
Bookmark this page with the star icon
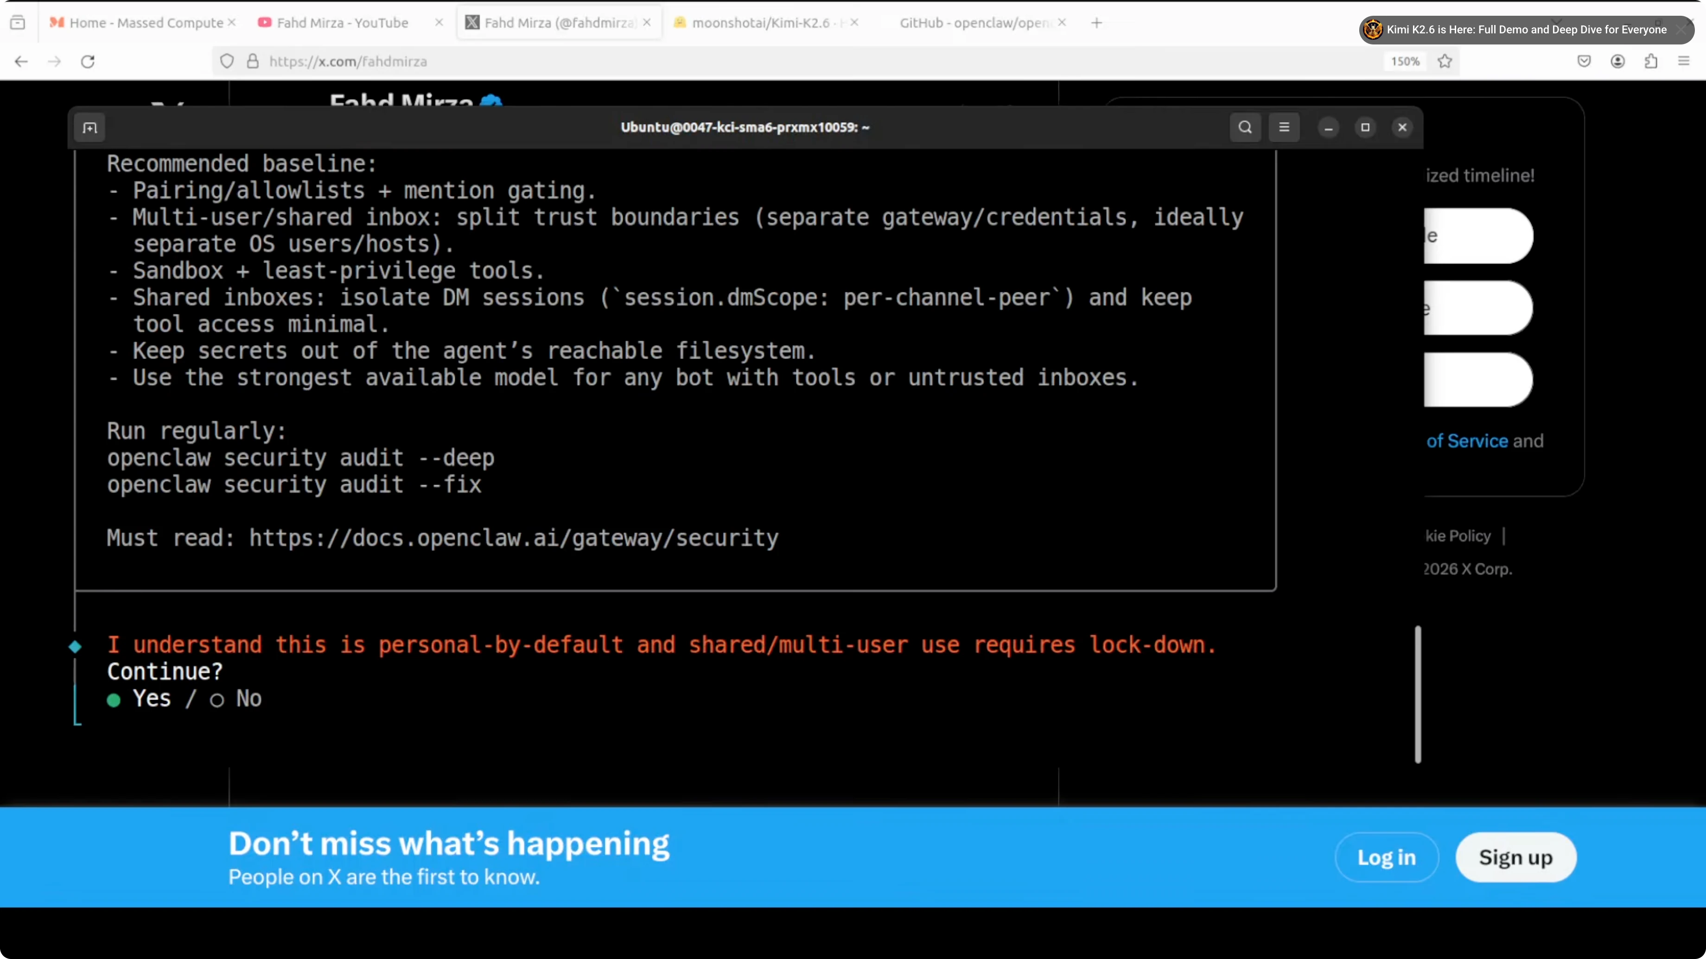pos(1445,62)
